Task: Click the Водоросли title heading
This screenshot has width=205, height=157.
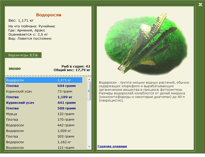Action: coord(49,15)
